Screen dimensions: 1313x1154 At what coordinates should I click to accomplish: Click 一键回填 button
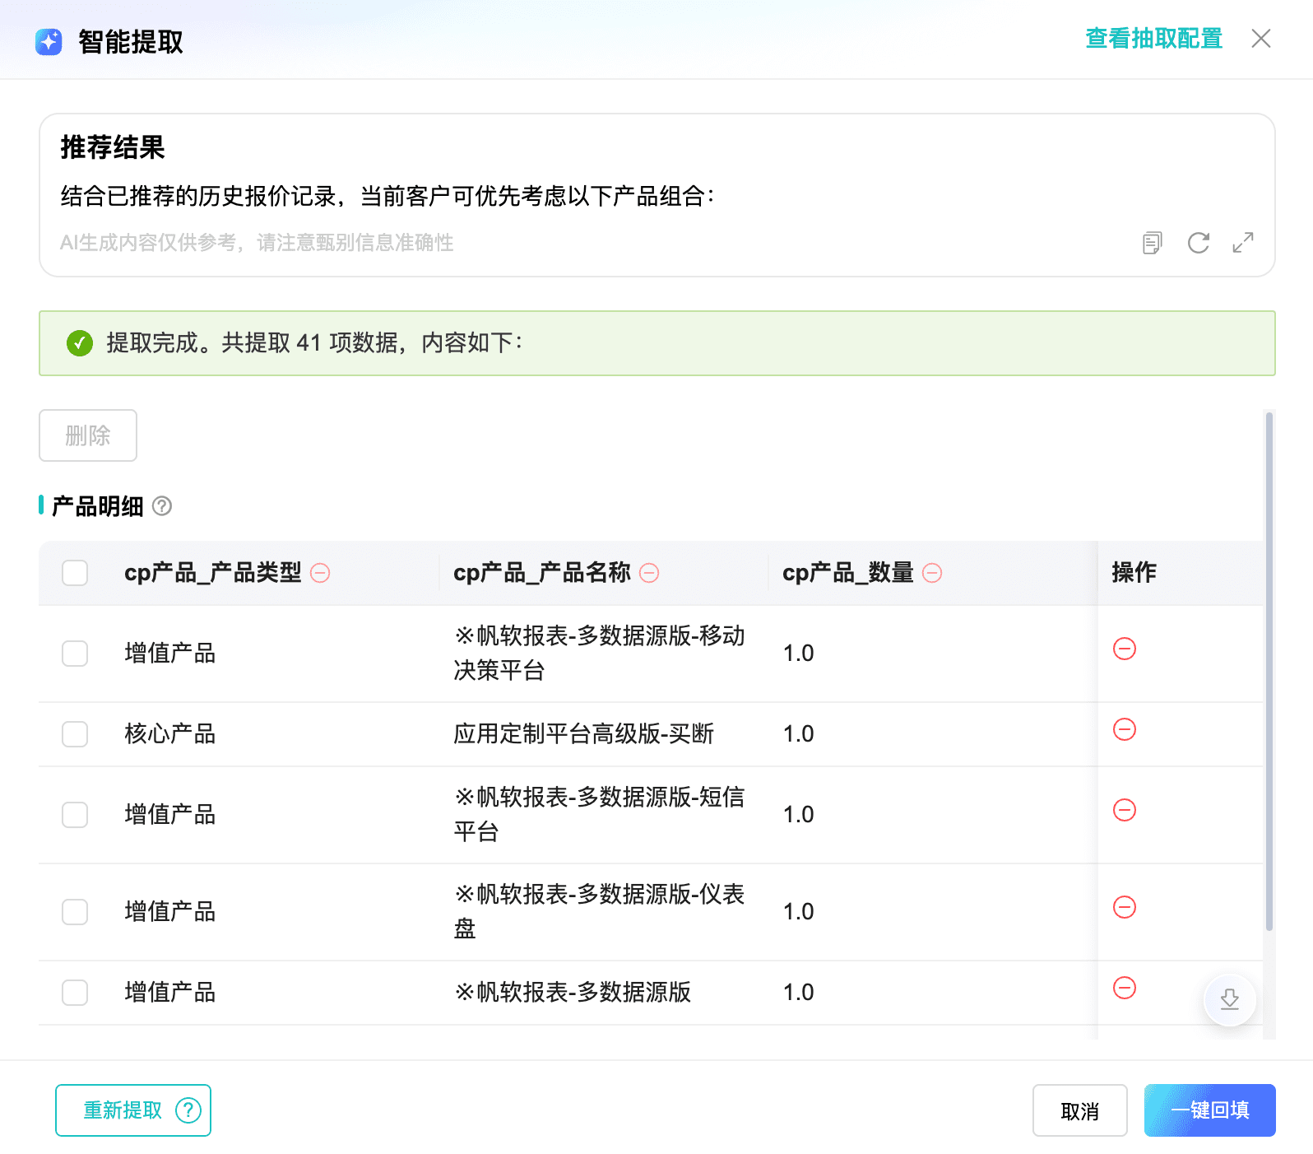coord(1210,1110)
